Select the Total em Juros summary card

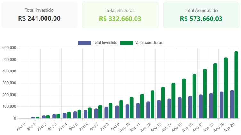120,15
